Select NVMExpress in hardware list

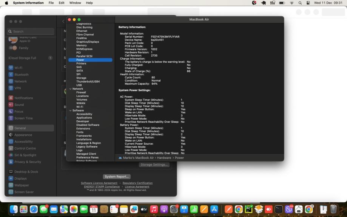84,49
